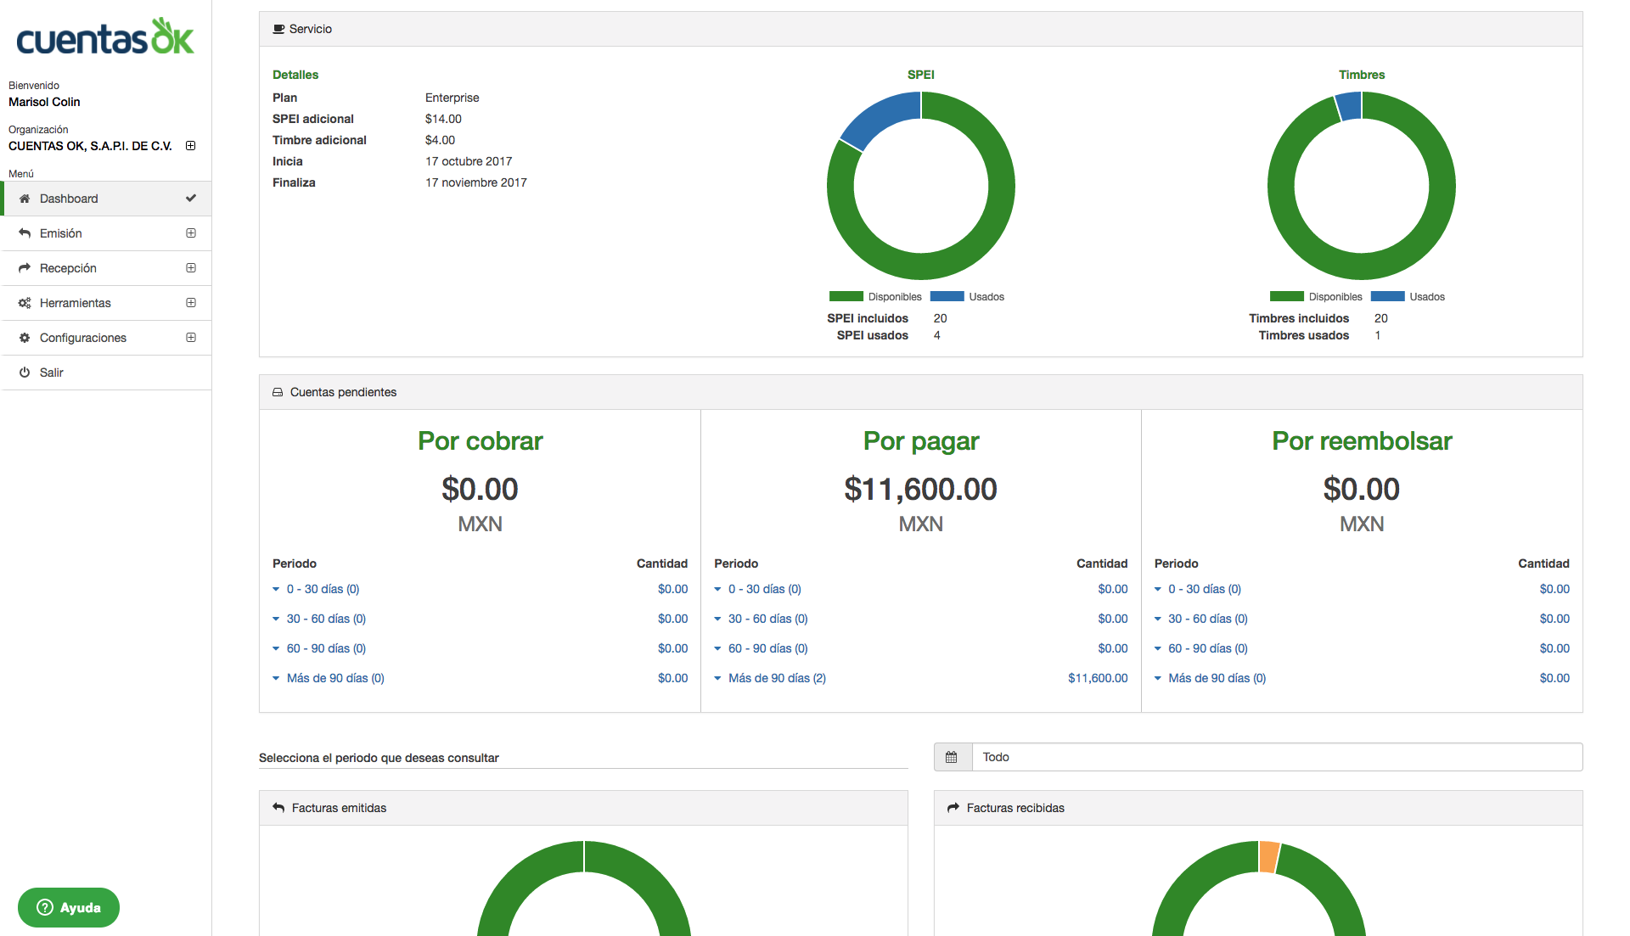Click the Recepción forward-arrow icon

point(25,268)
